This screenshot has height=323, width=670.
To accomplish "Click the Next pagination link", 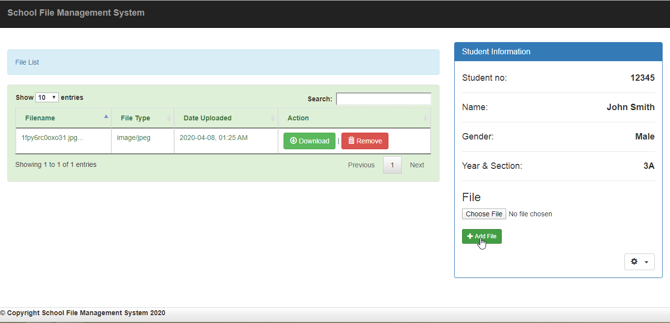I will pos(417,165).
